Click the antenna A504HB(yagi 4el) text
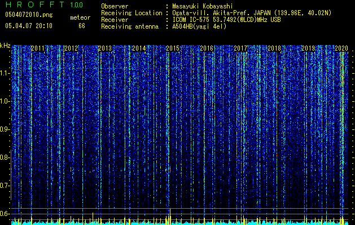 199,26
